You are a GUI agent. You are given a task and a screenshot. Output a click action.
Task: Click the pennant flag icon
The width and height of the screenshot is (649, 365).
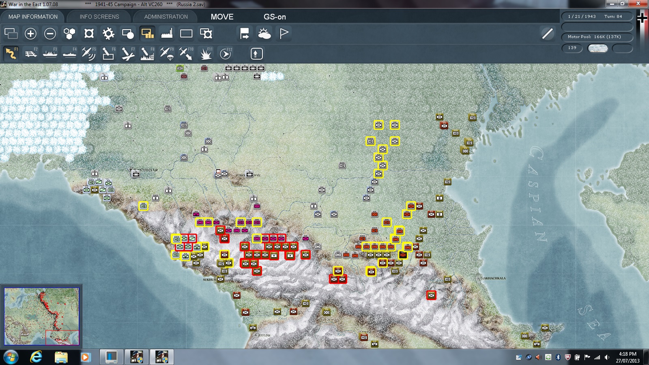point(284,33)
